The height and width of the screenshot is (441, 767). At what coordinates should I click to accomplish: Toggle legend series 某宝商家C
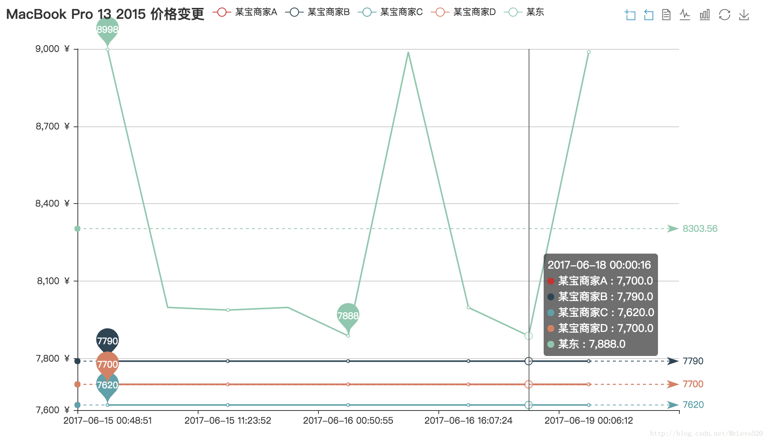[x=390, y=12]
